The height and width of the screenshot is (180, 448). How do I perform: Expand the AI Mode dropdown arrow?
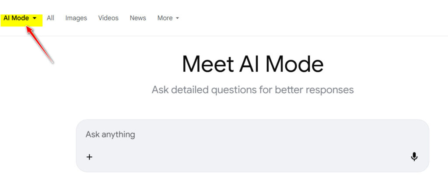click(x=35, y=18)
